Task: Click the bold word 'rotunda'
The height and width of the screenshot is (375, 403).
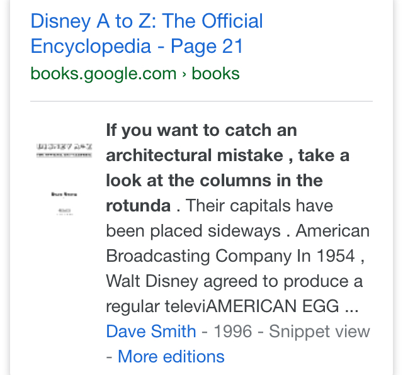Action: (138, 206)
